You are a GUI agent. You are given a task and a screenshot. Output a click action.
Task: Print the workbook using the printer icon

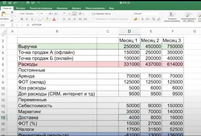coord(28,3)
